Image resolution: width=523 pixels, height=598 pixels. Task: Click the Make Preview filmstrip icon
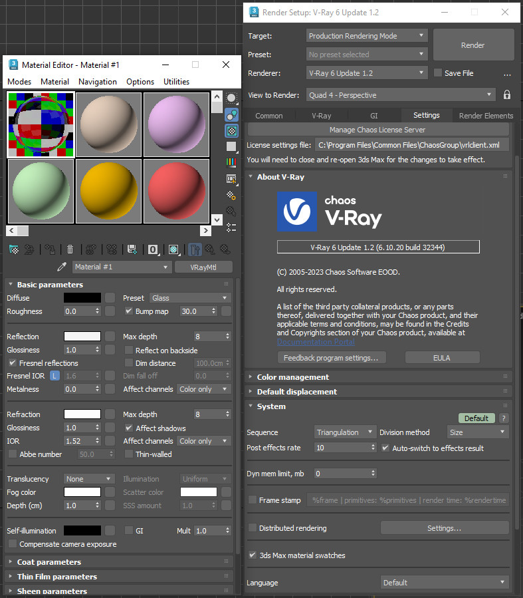(231, 178)
